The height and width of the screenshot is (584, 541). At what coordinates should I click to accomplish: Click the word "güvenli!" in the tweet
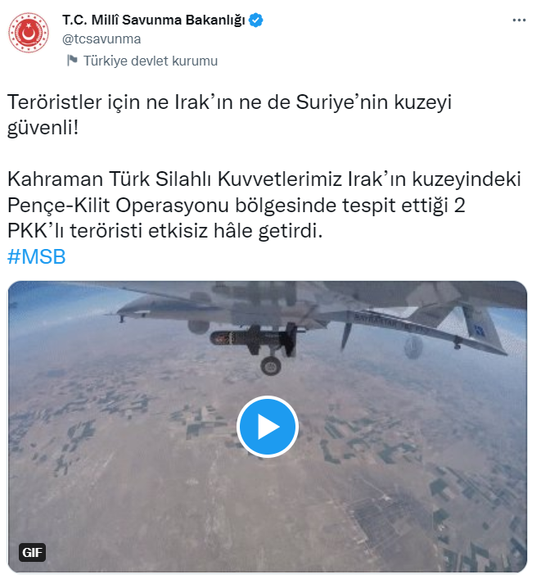tap(43, 128)
